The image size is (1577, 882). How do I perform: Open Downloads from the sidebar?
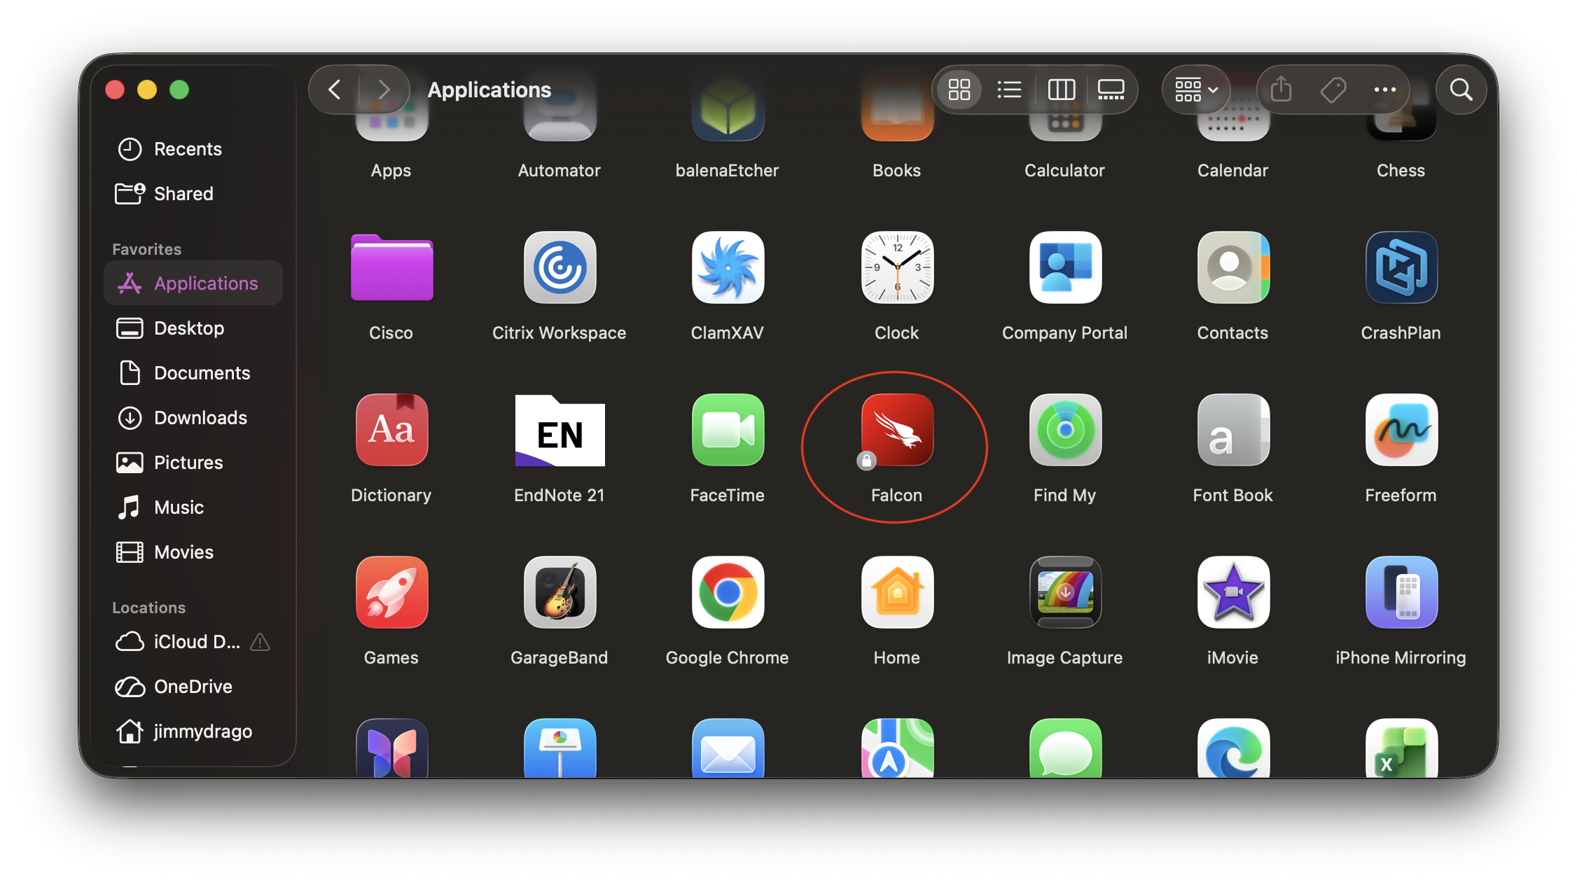(x=193, y=418)
